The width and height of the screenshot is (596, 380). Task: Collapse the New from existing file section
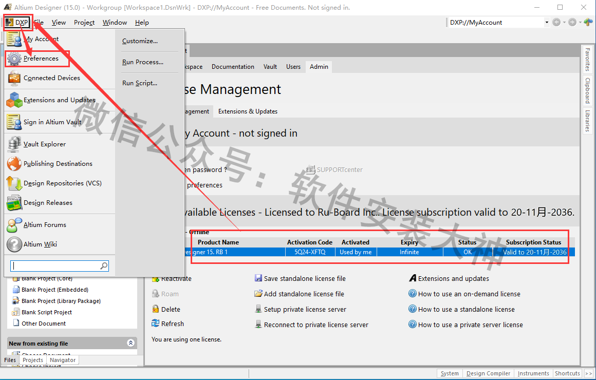[131, 343]
